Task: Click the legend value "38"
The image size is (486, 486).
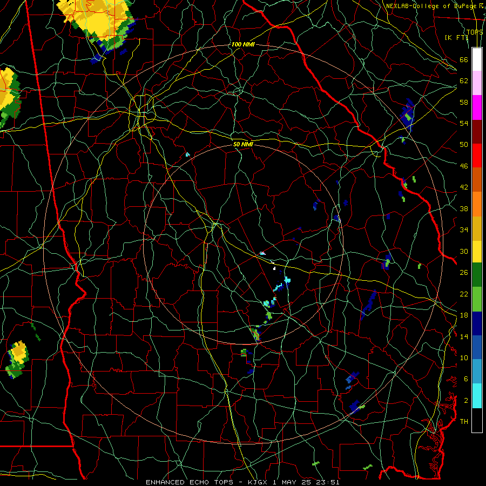Action: (x=464, y=208)
